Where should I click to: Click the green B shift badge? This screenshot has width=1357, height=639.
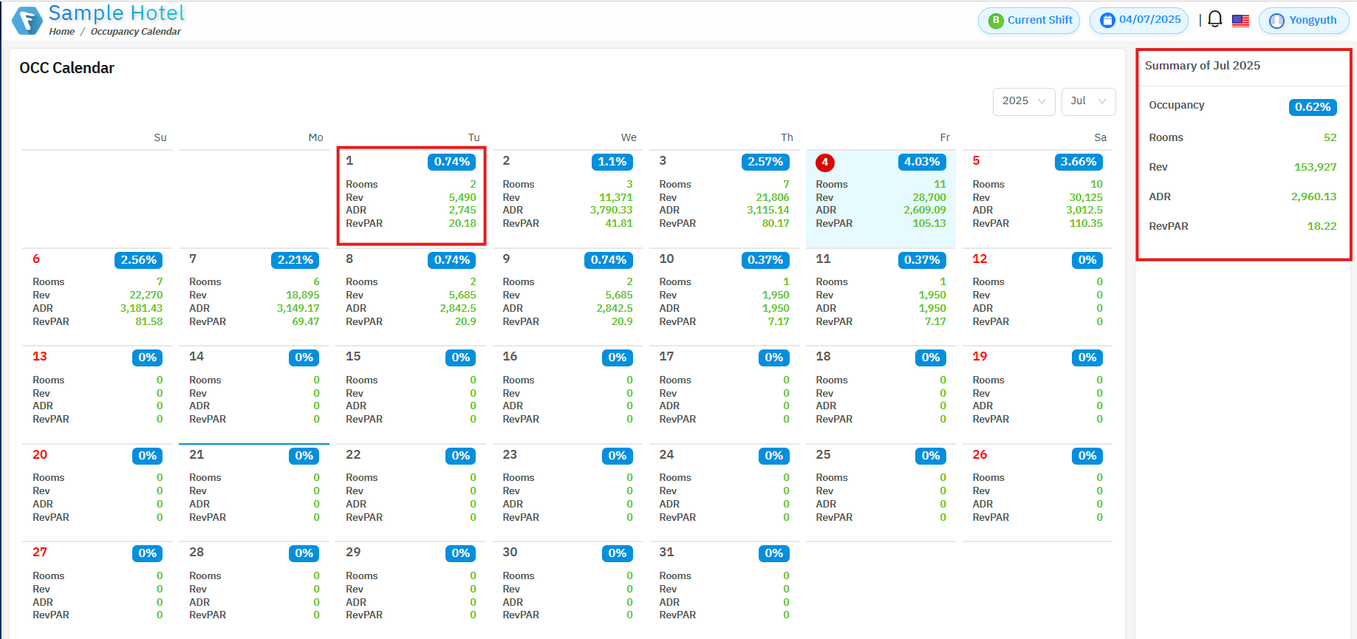click(996, 21)
